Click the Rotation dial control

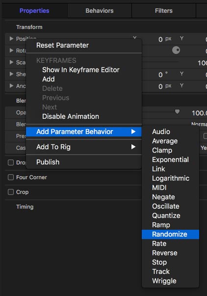click(176, 50)
